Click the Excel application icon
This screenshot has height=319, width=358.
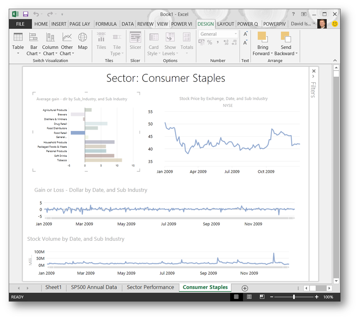click(15, 14)
